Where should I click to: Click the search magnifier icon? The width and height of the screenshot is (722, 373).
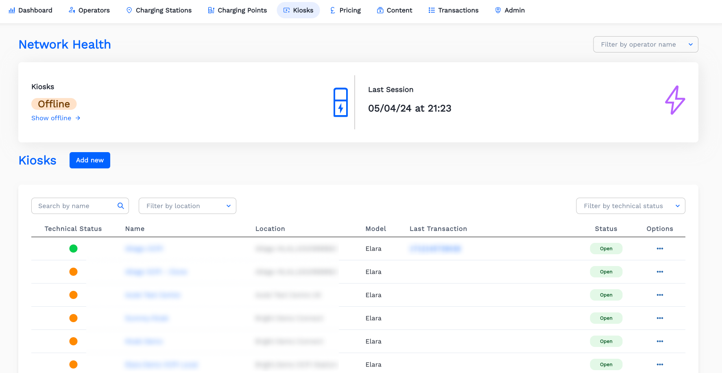coord(121,206)
